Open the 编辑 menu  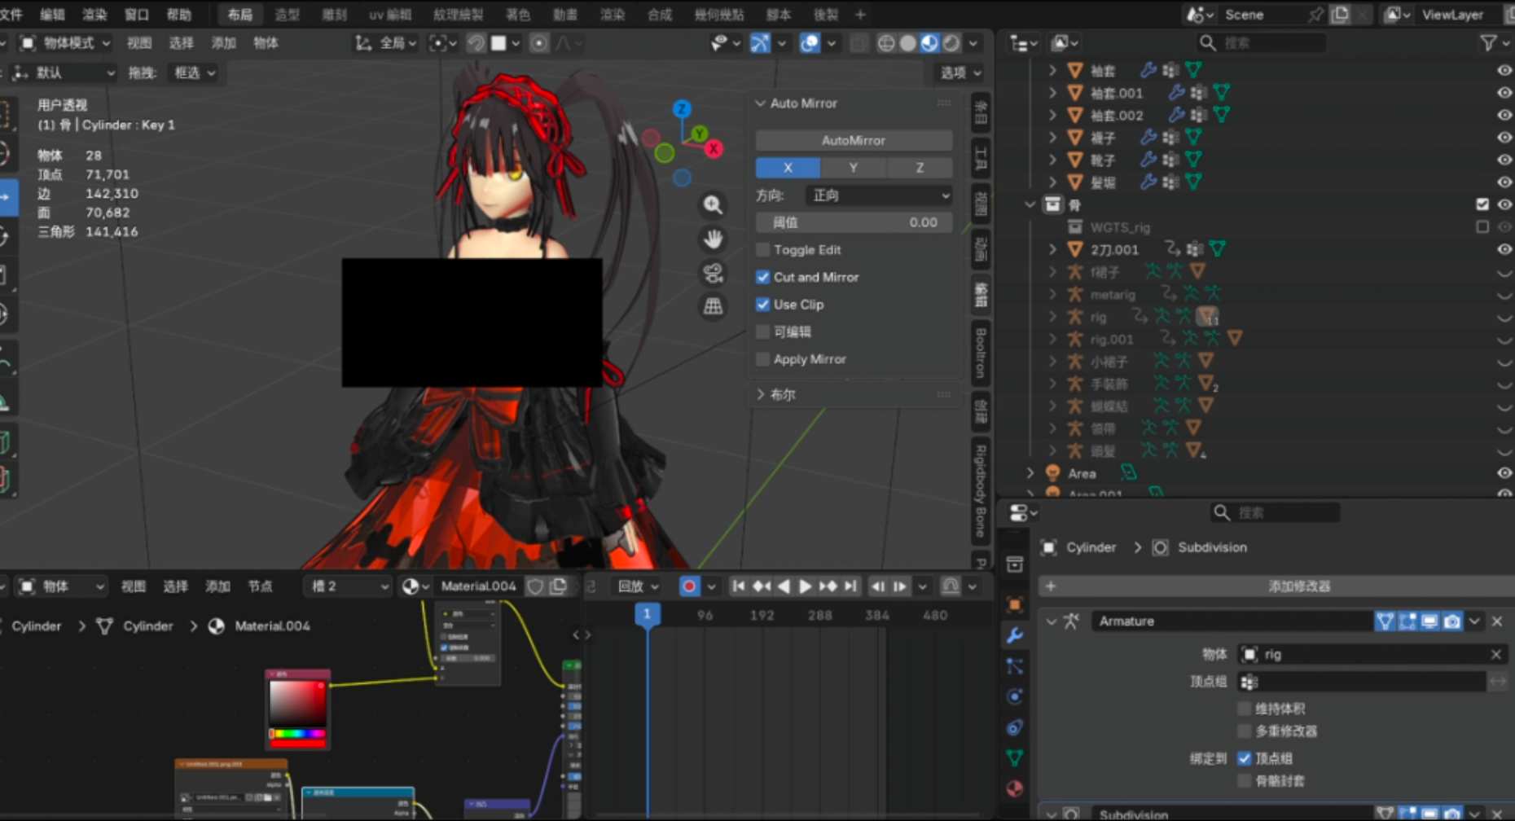(52, 15)
